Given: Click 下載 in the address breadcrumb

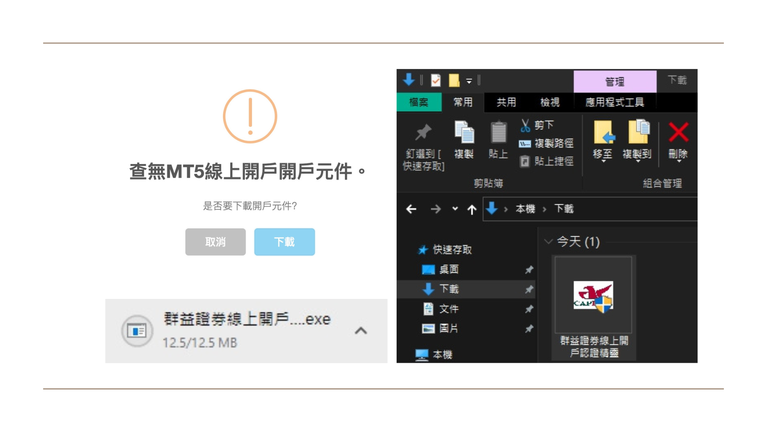Looking at the screenshot, I should [x=564, y=209].
